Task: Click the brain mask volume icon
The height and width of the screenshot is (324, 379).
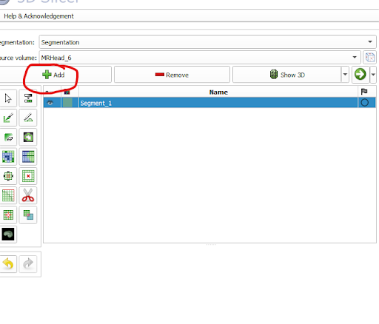Action: point(8,234)
